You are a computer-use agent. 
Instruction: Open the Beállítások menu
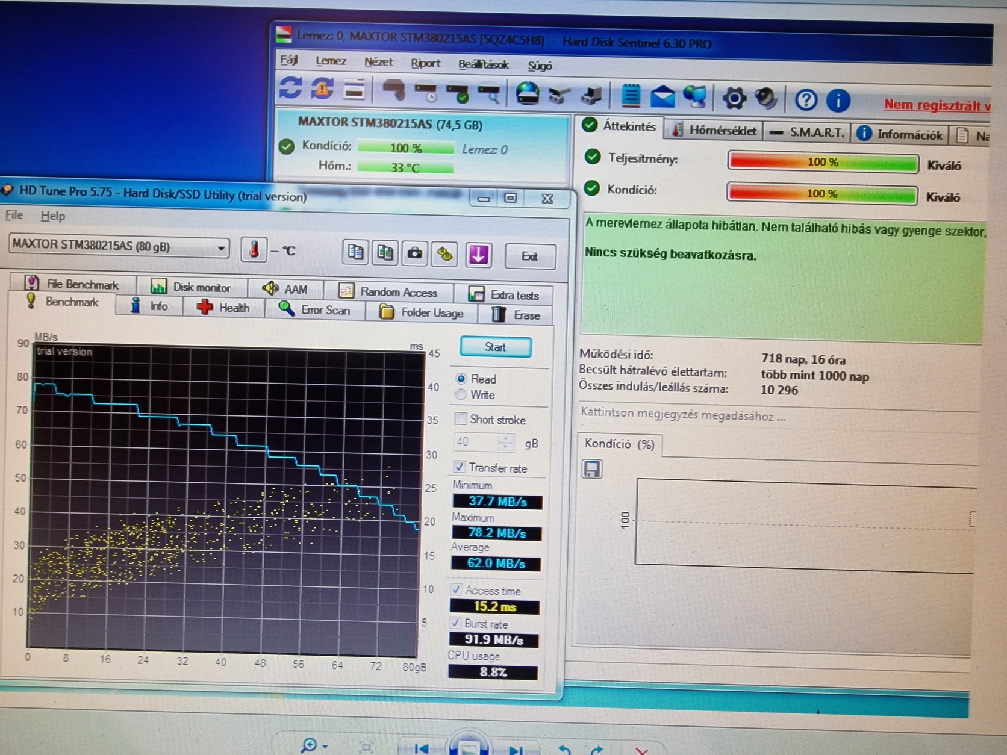click(483, 64)
